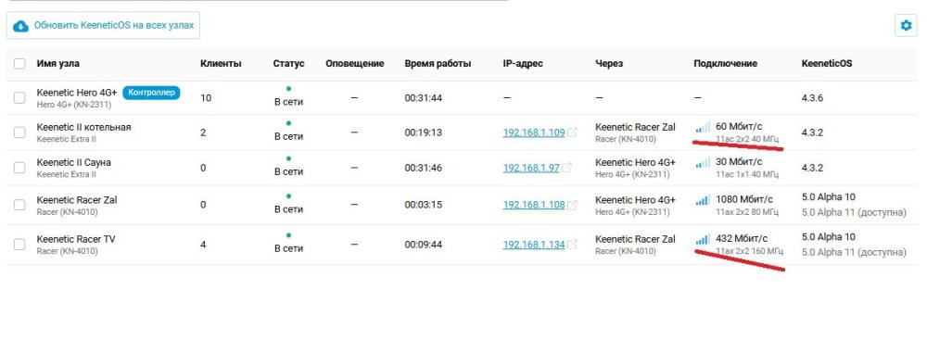Click signal strength icon beside 60 Мбит/с
The height and width of the screenshot is (353, 927).
(703, 127)
